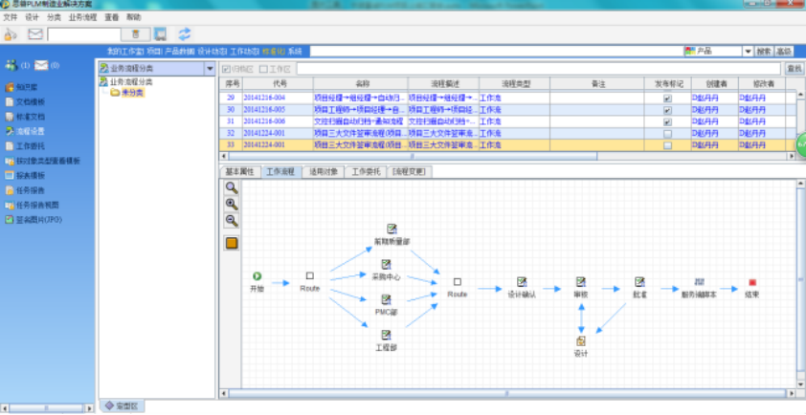Select the 未分类 folder in the tree
806x415 pixels.
click(132, 93)
